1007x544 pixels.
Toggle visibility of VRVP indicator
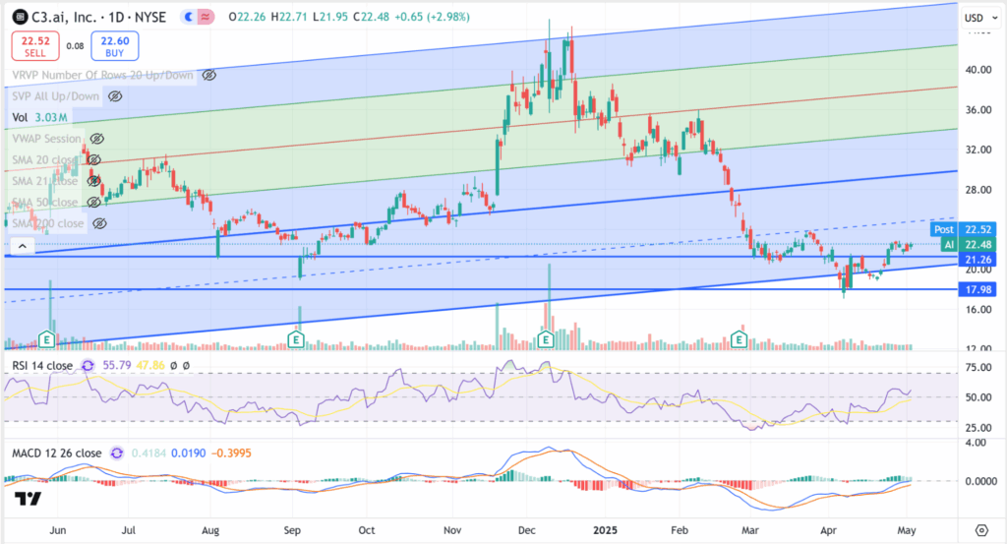click(x=209, y=75)
